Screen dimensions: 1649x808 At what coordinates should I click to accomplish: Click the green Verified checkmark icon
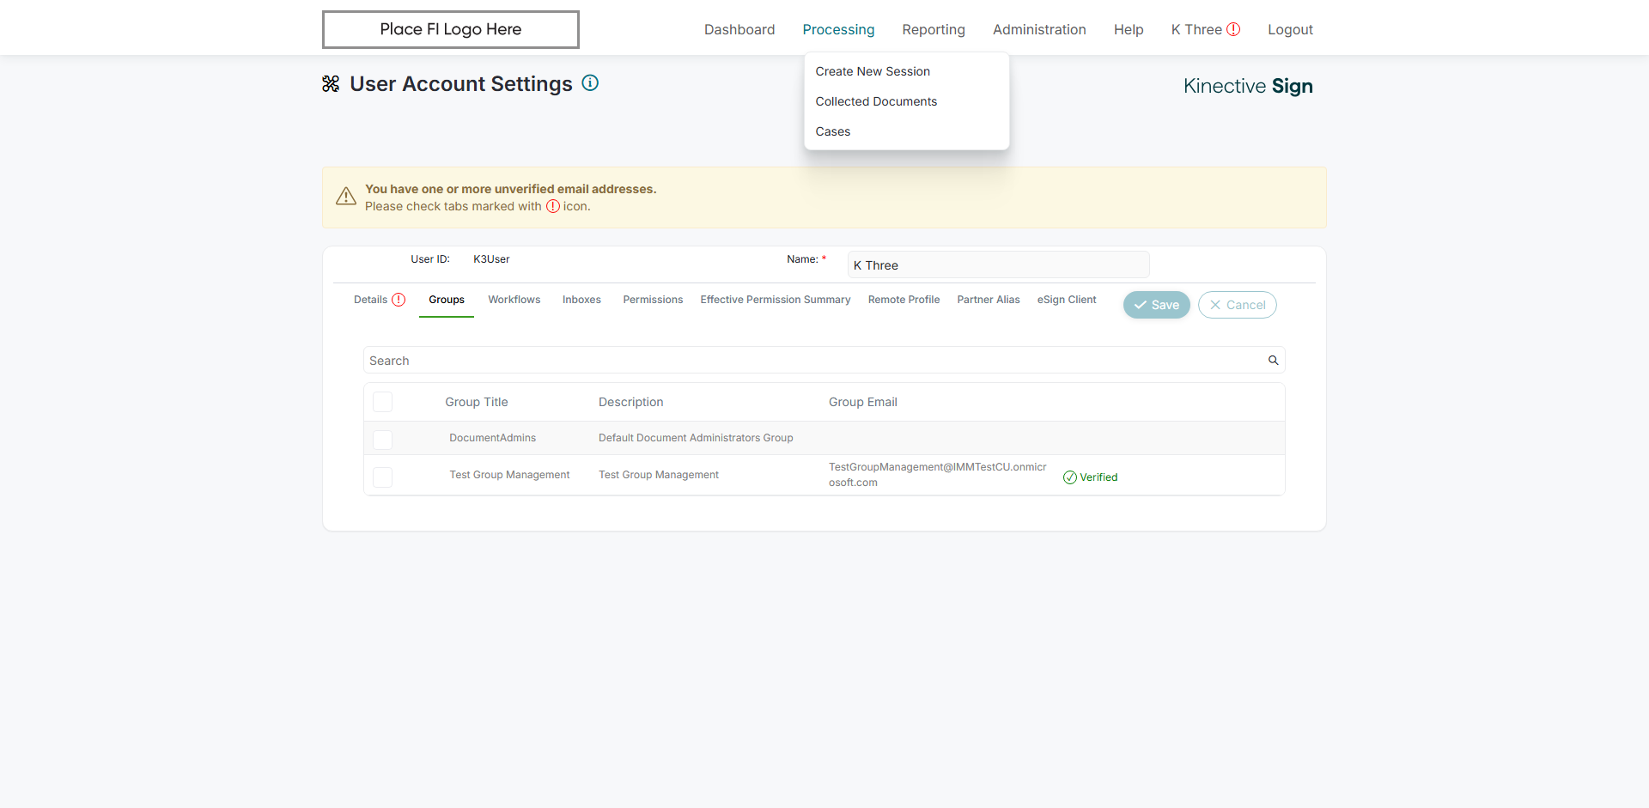tap(1070, 477)
